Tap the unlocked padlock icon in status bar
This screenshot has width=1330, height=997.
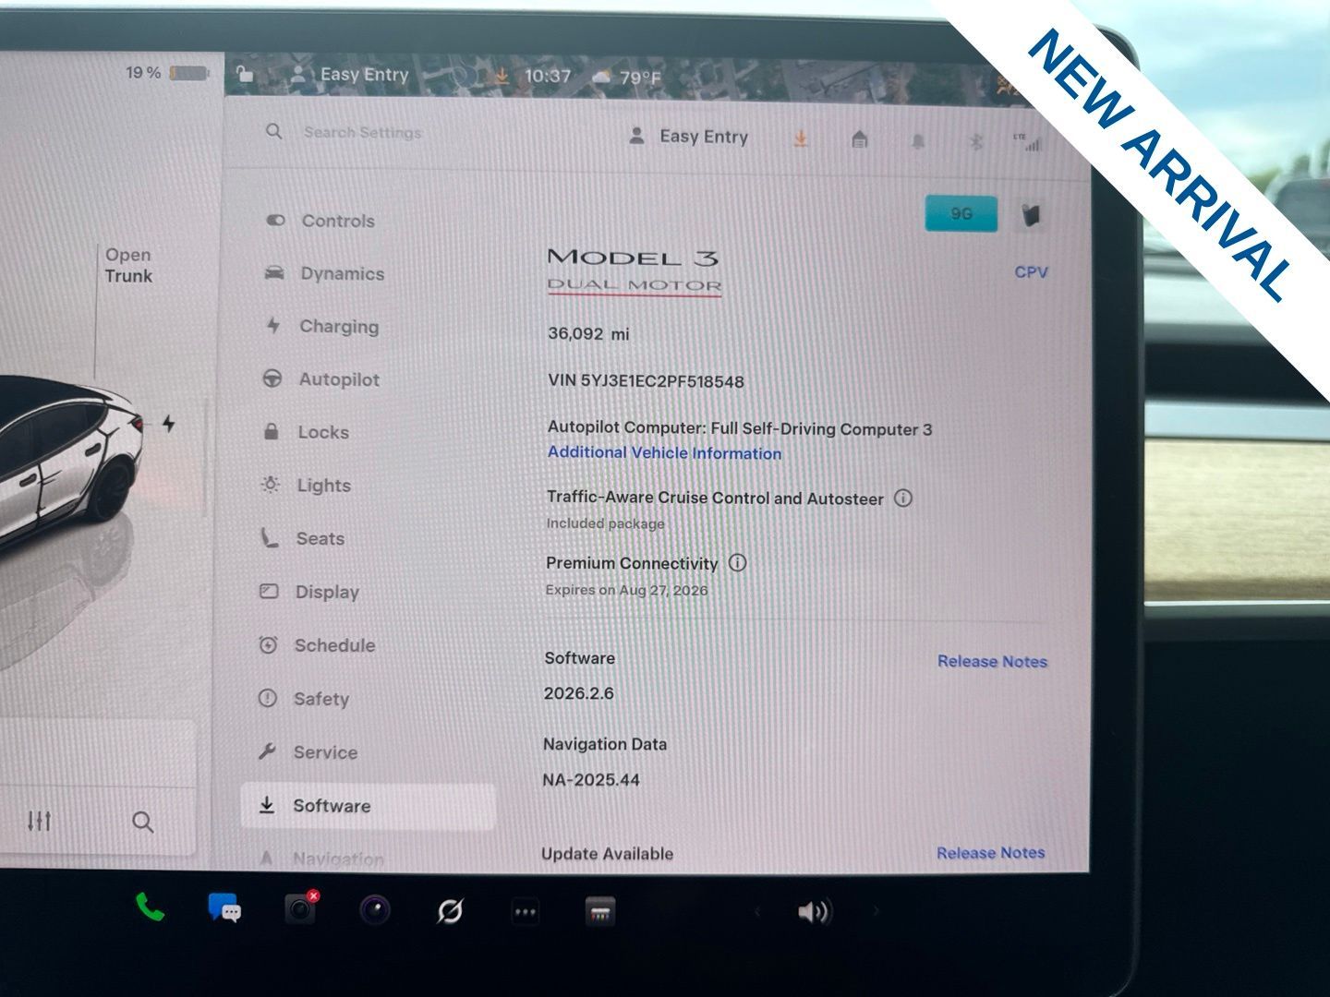[x=244, y=74]
